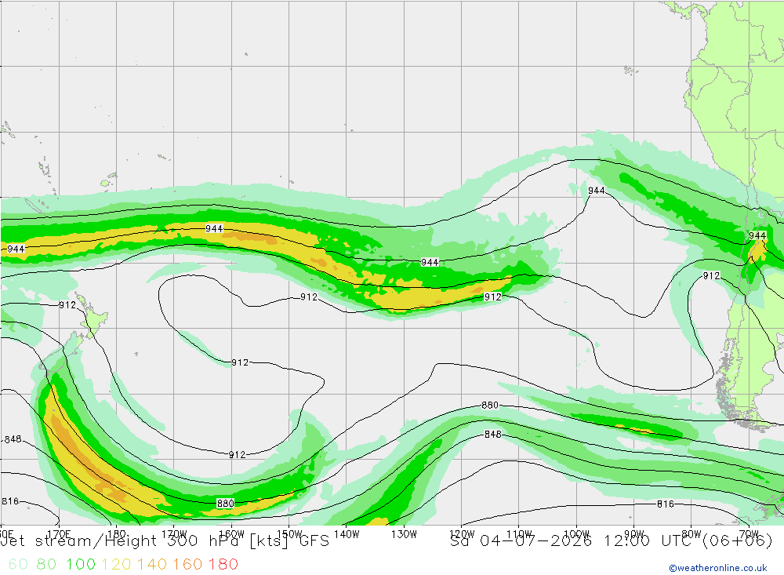
Task: Click the 848 contour label at the left edge
Action: pos(13,439)
